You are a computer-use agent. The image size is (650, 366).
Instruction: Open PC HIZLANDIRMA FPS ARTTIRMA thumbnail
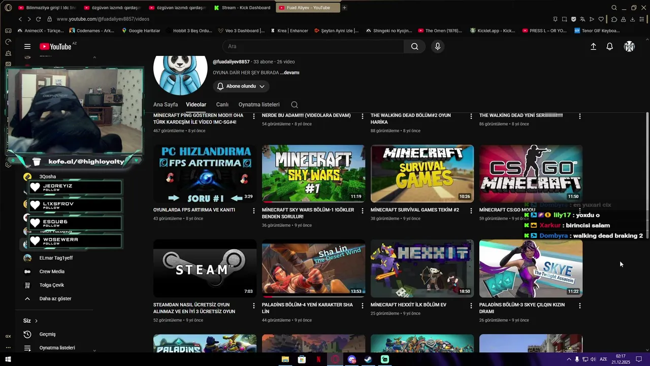(205, 174)
